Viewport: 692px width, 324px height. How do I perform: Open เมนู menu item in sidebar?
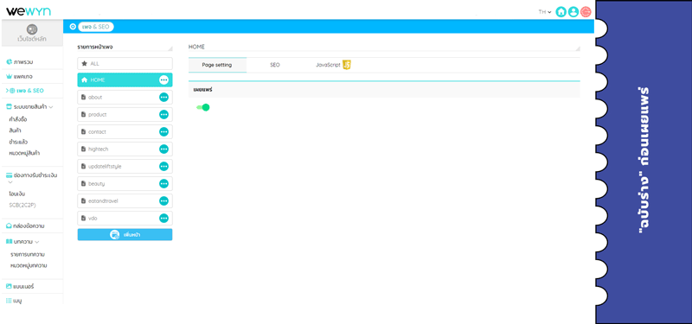click(x=14, y=301)
